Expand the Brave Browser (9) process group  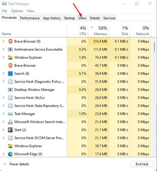[x=3, y=41]
